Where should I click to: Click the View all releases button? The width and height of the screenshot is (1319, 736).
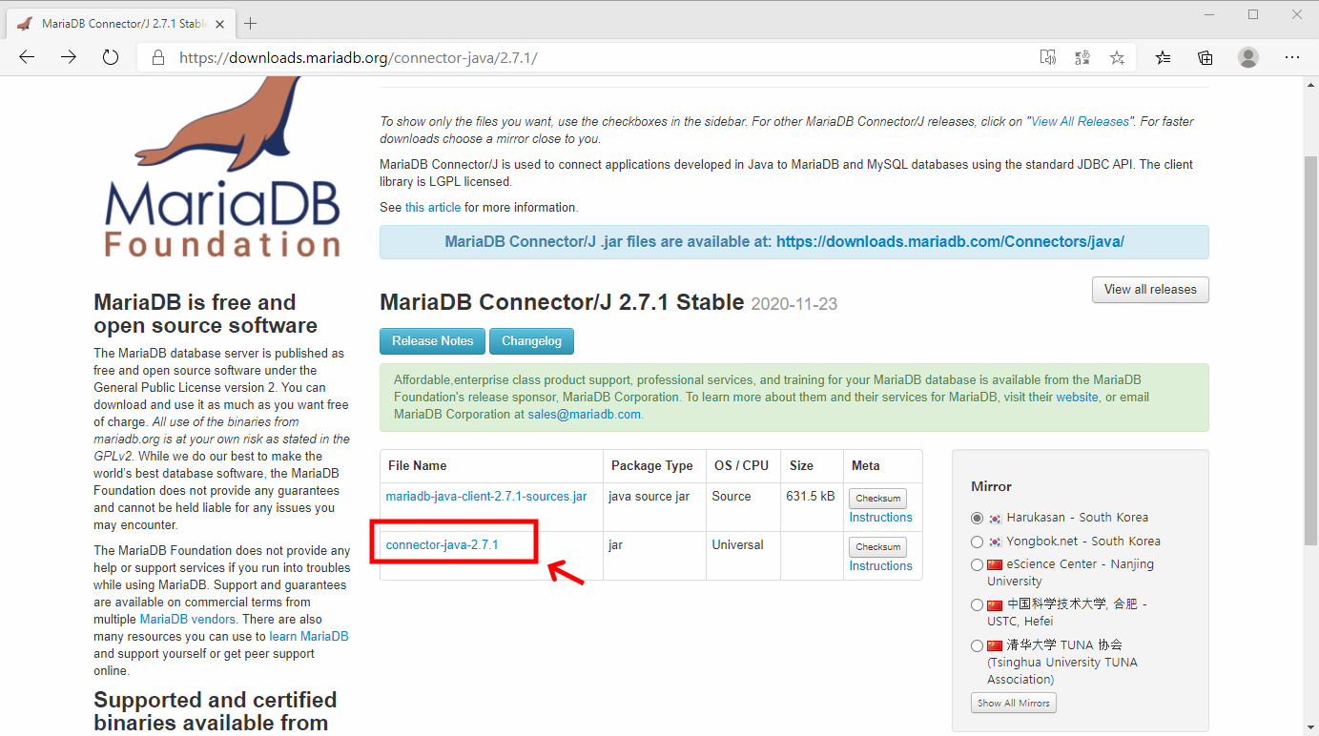[x=1150, y=290]
